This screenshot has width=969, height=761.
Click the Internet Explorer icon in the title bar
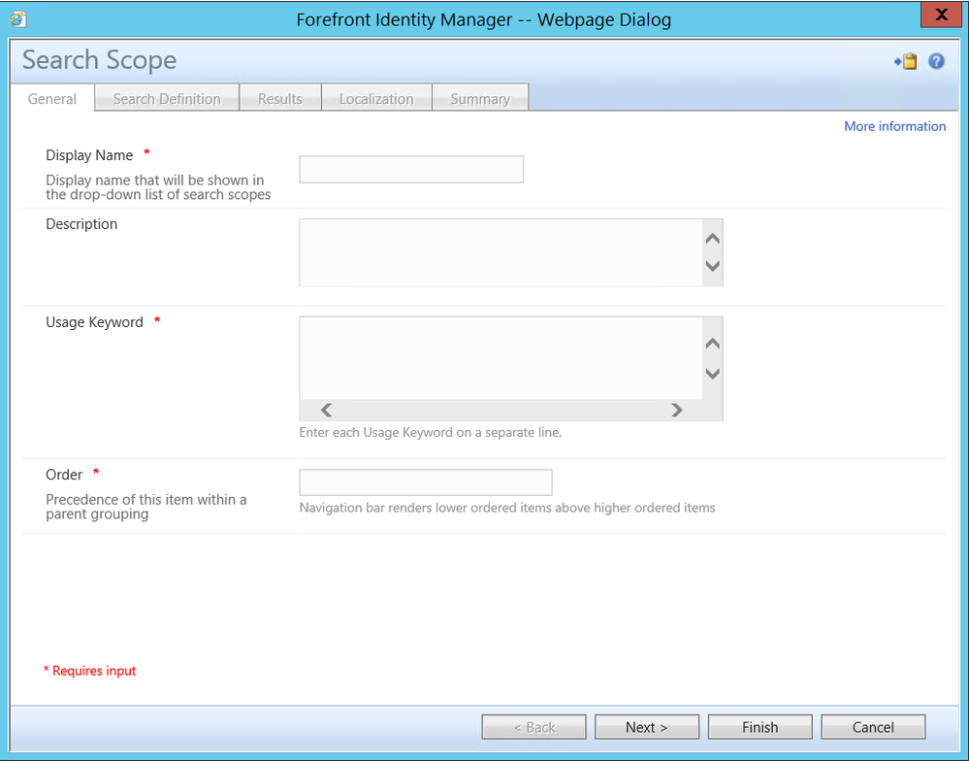(17, 19)
